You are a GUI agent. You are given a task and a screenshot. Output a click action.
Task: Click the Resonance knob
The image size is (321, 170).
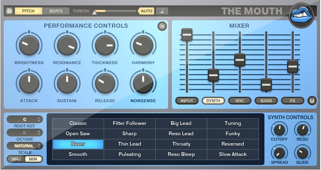67,45
